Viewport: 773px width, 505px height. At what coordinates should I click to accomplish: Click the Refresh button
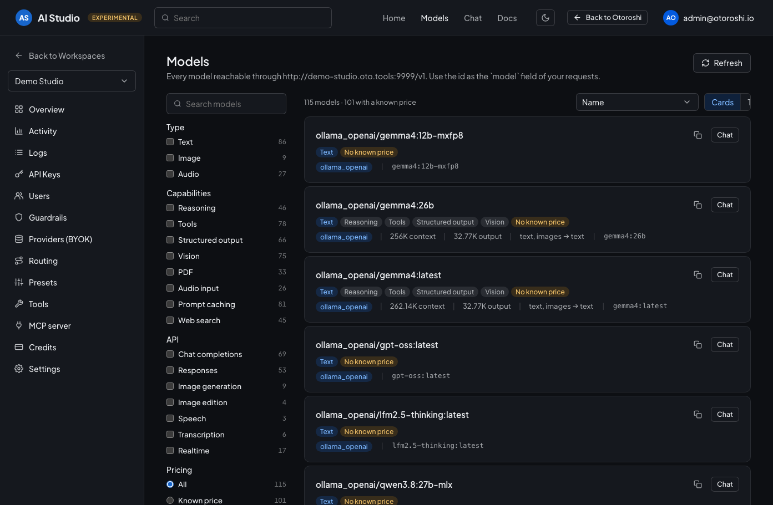click(x=721, y=63)
